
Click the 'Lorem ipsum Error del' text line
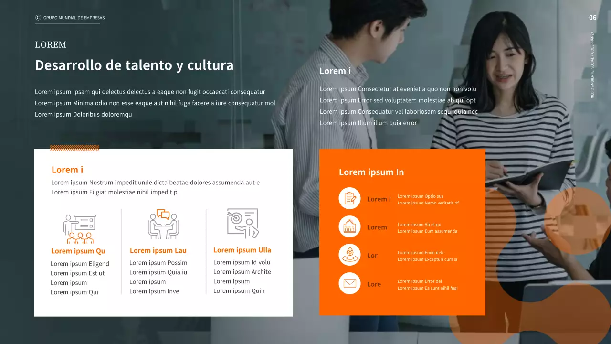pyautogui.click(x=420, y=281)
